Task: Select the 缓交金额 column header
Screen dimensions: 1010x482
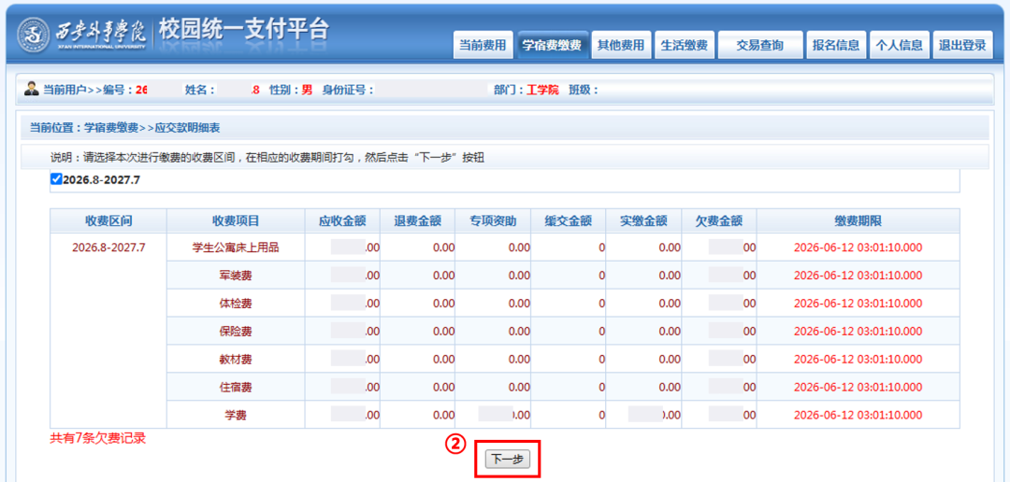Action: (x=569, y=220)
